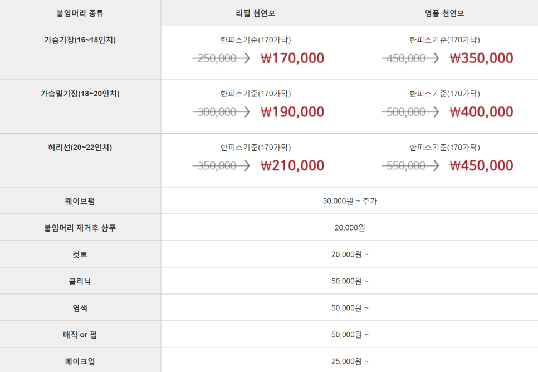Click the 붙임머리 제거후 샴푸 row label
This screenshot has height=372, width=538.
(80, 228)
